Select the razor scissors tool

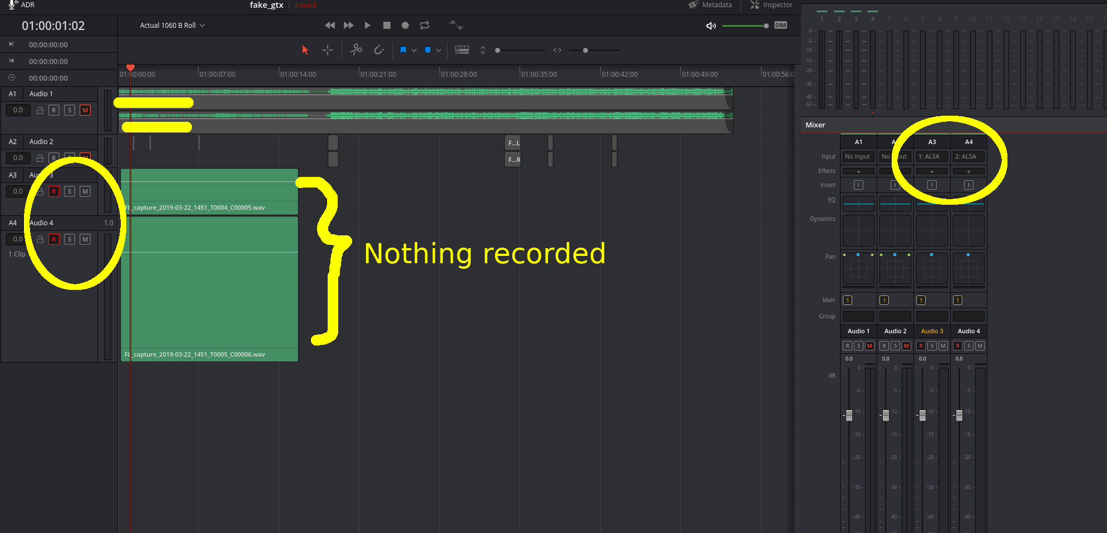coord(356,50)
